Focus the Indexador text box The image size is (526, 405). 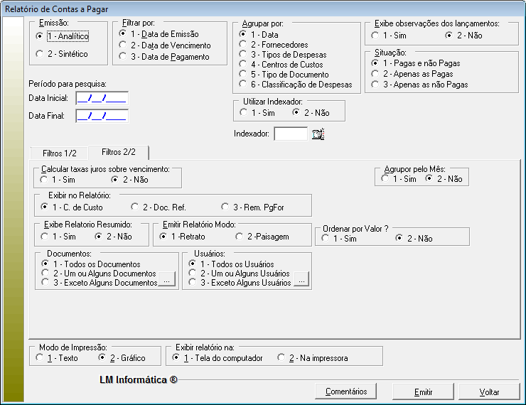point(290,134)
